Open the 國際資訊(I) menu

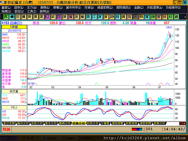coord(123,8)
